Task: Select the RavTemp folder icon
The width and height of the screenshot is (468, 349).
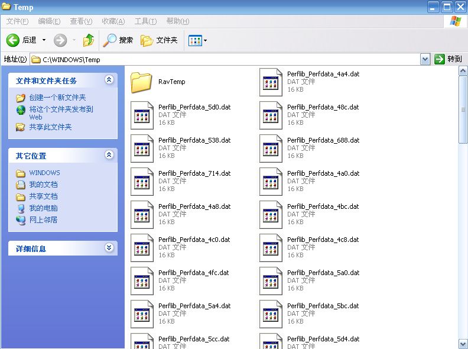Action: 141,82
